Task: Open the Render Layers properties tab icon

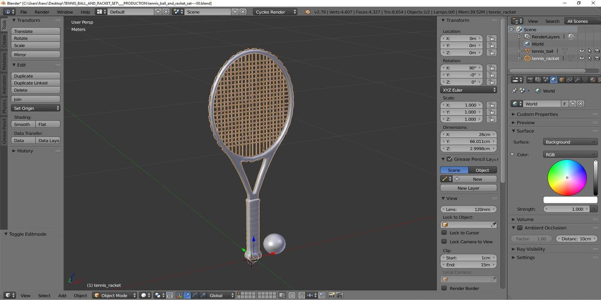Action: click(x=538, y=80)
